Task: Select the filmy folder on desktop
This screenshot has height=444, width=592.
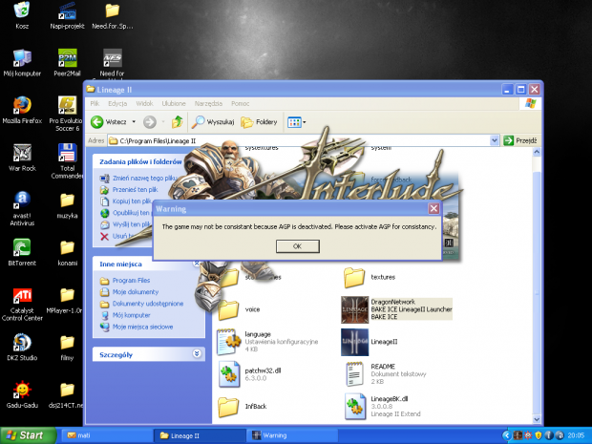Action: coord(67,348)
